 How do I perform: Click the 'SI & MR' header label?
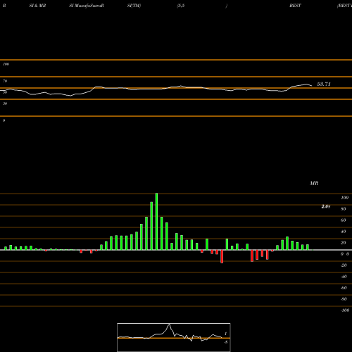[37, 6]
